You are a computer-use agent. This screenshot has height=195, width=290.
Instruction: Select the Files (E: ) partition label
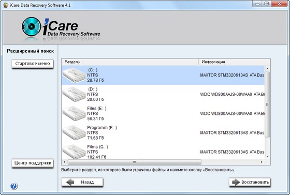pos(97,109)
